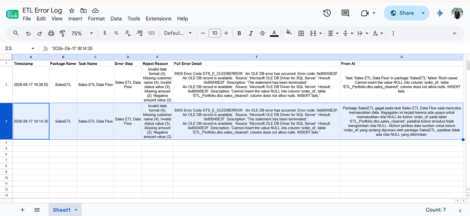Open fill color picker

click(x=289, y=33)
